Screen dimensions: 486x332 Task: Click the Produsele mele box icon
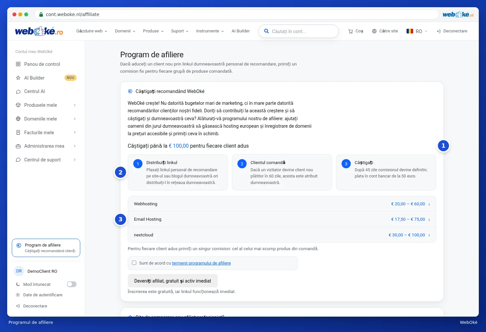(18, 105)
